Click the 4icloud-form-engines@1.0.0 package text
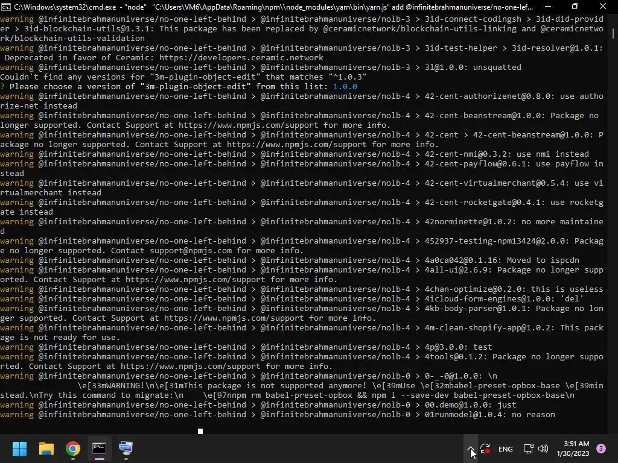The image size is (618, 463). [x=490, y=299]
